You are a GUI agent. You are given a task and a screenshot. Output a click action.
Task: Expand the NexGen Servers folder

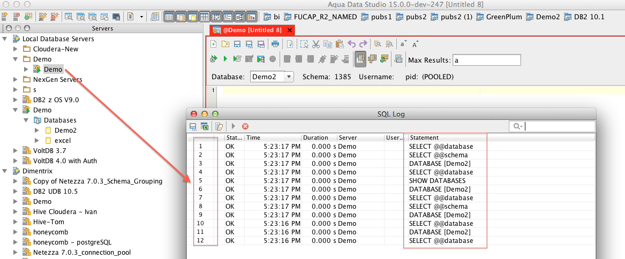16,79
